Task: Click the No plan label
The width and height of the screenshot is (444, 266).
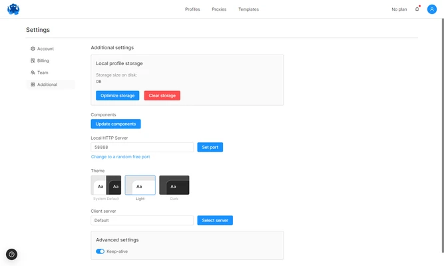Action: click(x=399, y=9)
